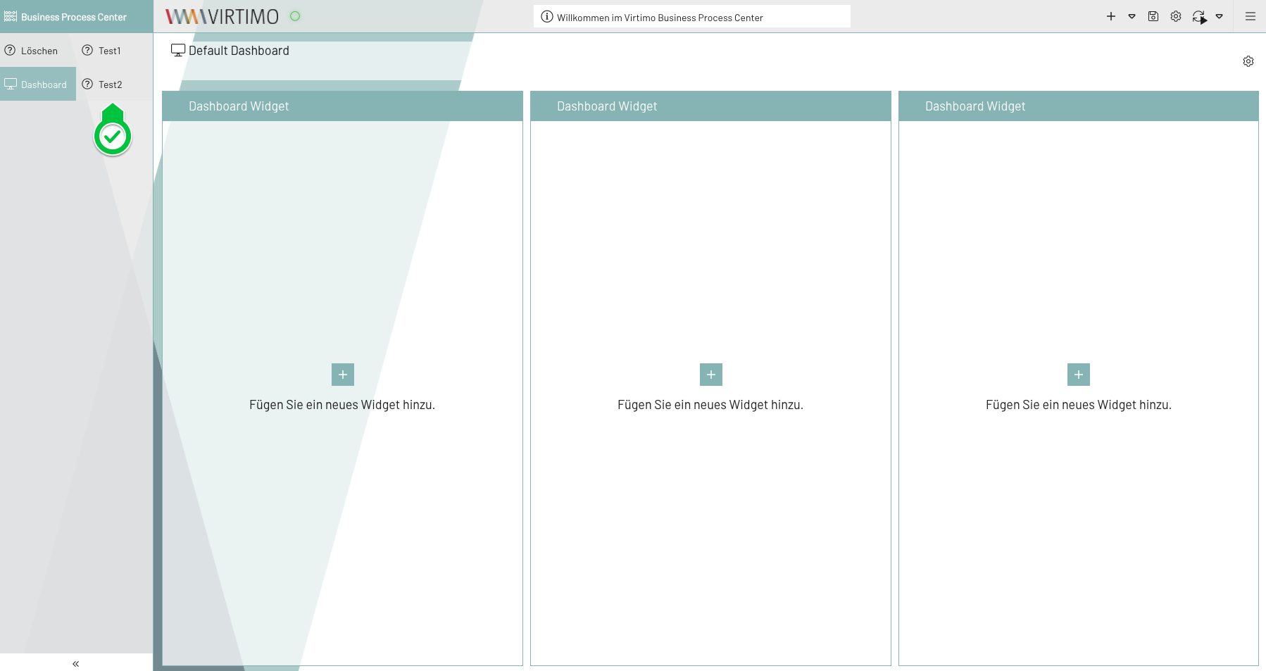Collapse the sidebar with double chevron
The height and width of the screenshot is (671, 1266).
76,663
